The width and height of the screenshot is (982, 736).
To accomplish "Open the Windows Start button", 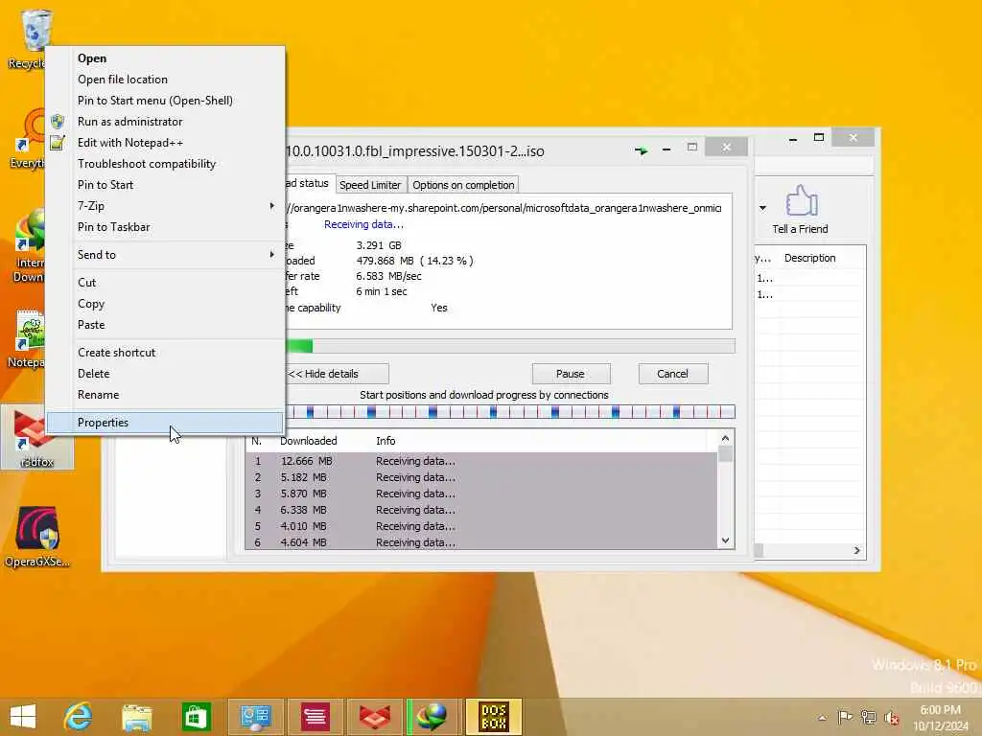I will tap(24, 716).
